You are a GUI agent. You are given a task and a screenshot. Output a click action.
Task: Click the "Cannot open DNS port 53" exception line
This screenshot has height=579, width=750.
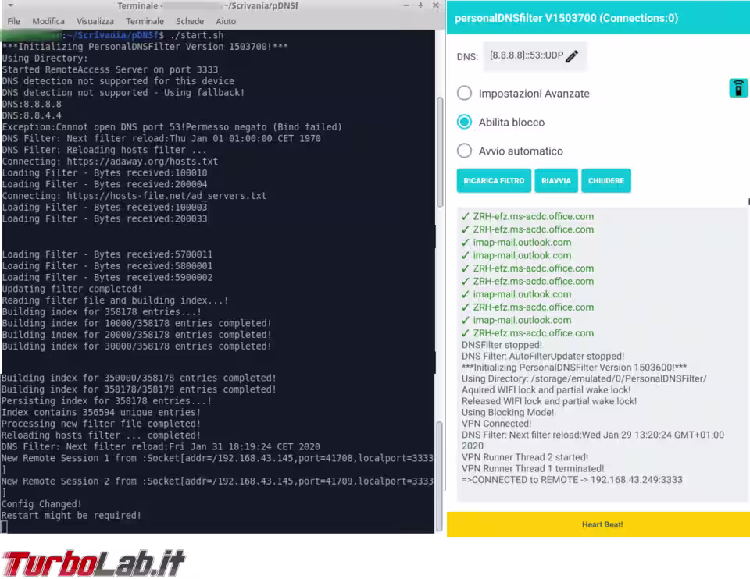(x=172, y=127)
